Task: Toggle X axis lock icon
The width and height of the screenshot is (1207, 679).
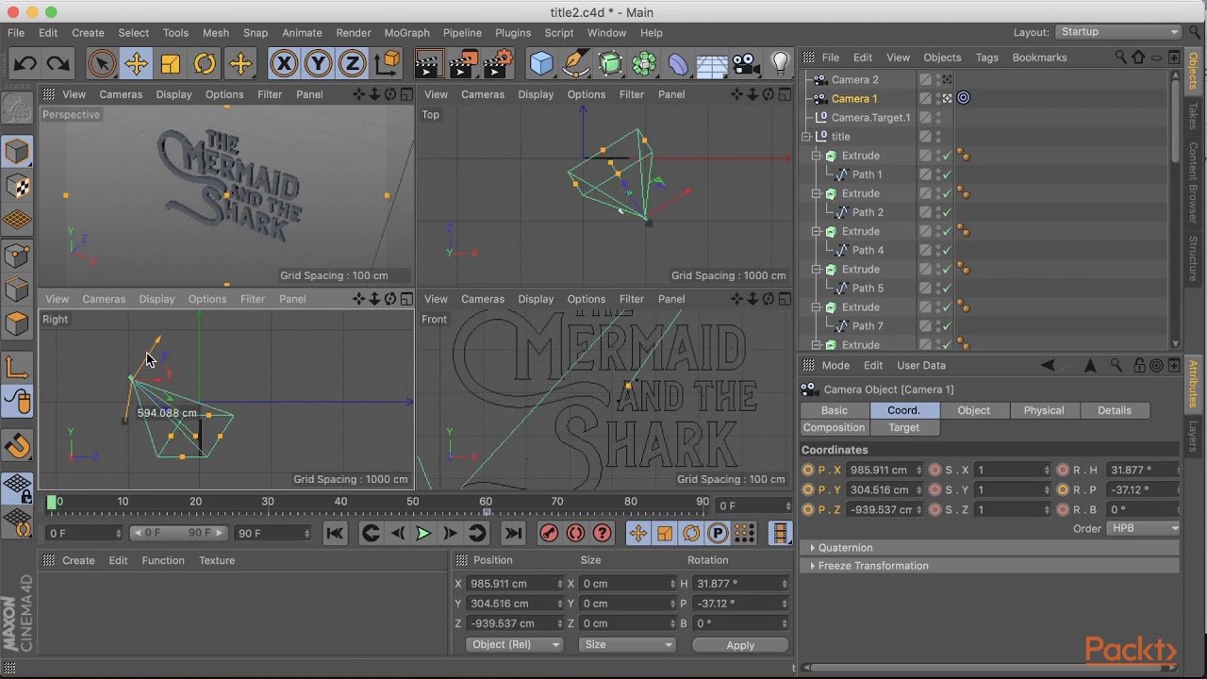Action: (284, 64)
